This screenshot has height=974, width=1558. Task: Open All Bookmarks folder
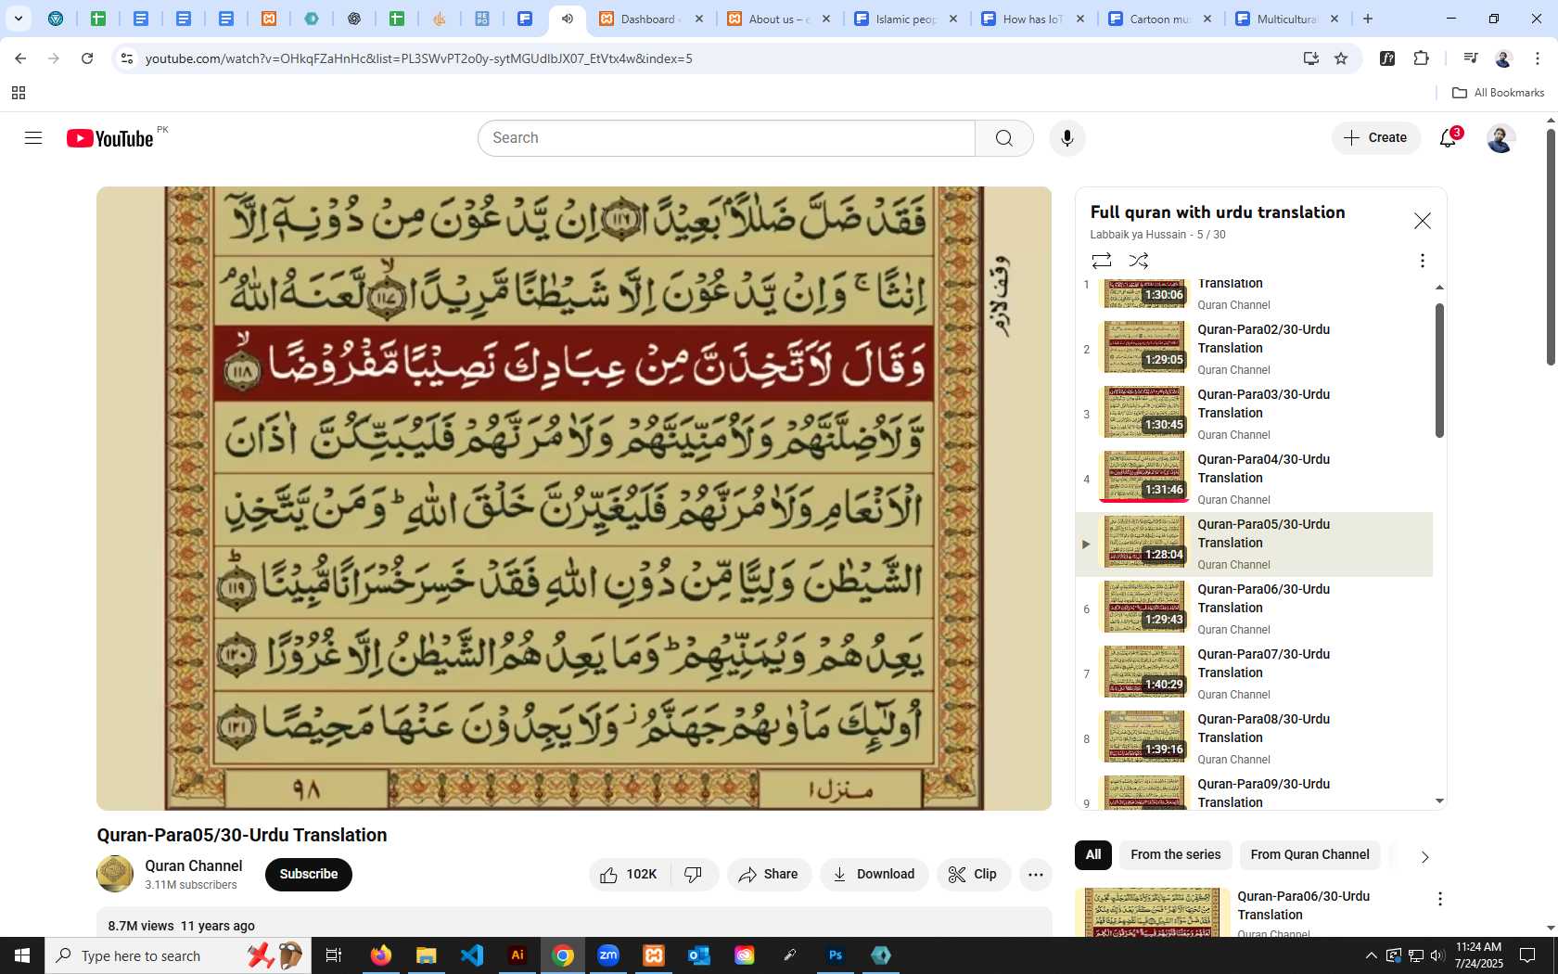(x=1499, y=93)
